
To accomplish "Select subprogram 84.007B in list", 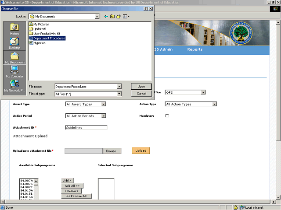I will (x=26, y=184).
